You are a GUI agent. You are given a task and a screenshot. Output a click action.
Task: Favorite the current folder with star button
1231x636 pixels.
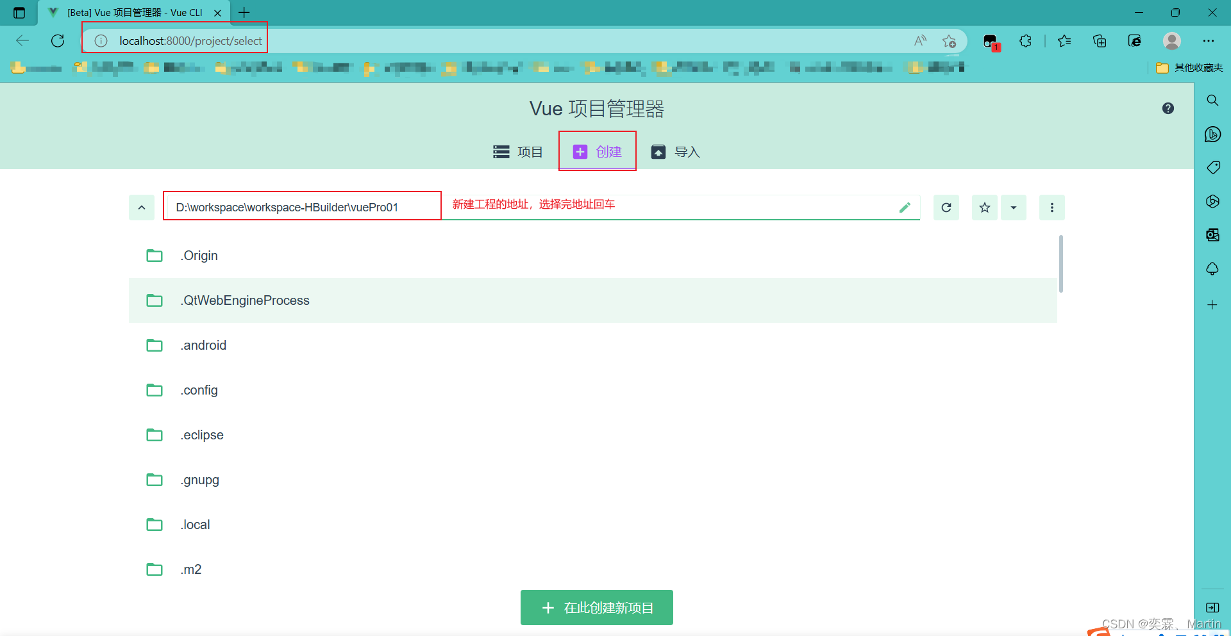[x=984, y=208]
